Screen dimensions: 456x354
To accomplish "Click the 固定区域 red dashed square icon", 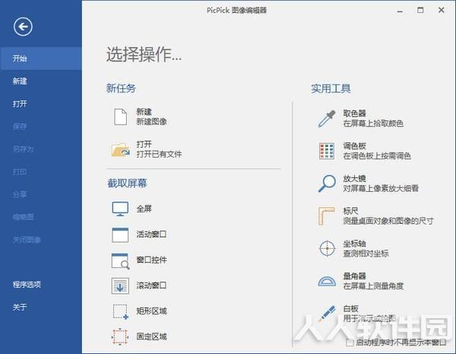I will click(x=120, y=336).
